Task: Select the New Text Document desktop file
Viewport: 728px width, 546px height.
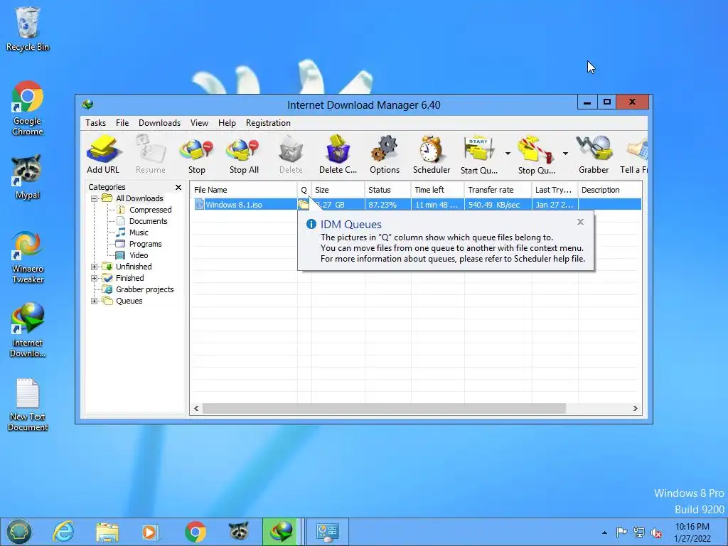Action: (x=28, y=405)
